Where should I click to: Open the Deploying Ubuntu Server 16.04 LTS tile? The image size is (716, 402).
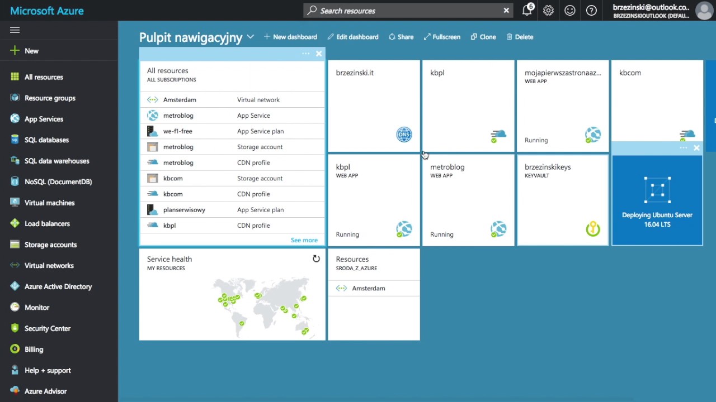click(x=657, y=200)
